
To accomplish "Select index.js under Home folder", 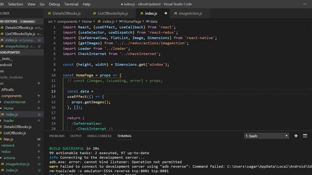I will click(x=21, y=115).
